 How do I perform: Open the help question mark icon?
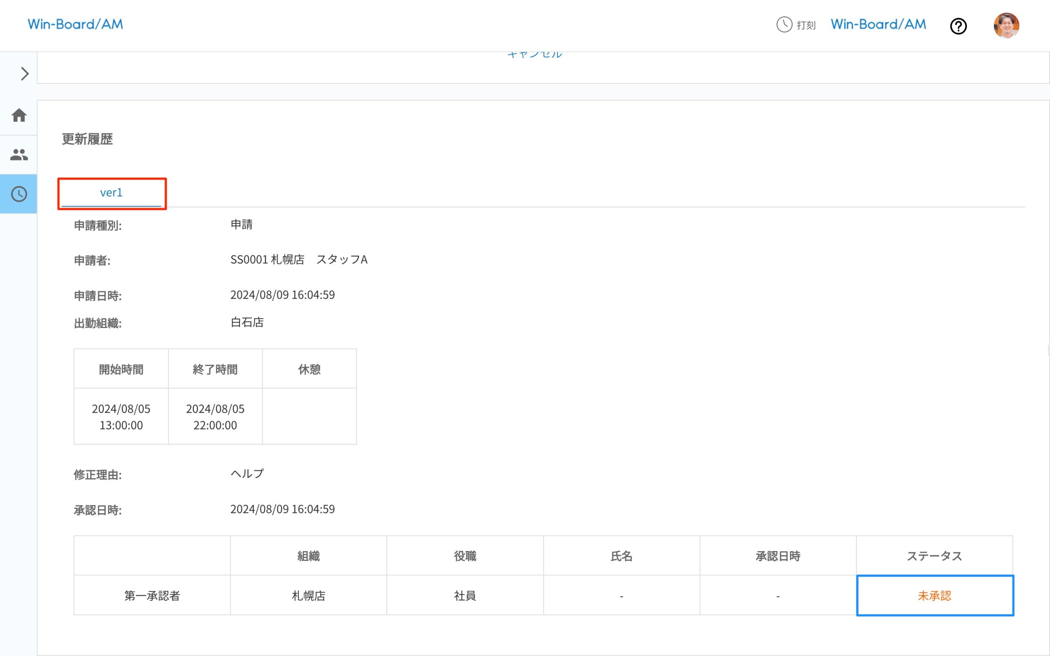(958, 26)
